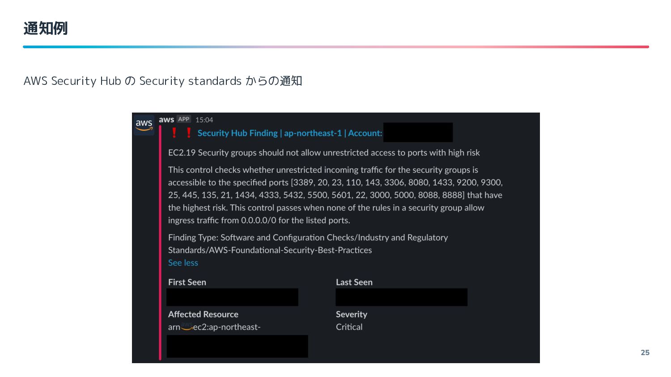Click the port list description paragraph

pos(335,195)
